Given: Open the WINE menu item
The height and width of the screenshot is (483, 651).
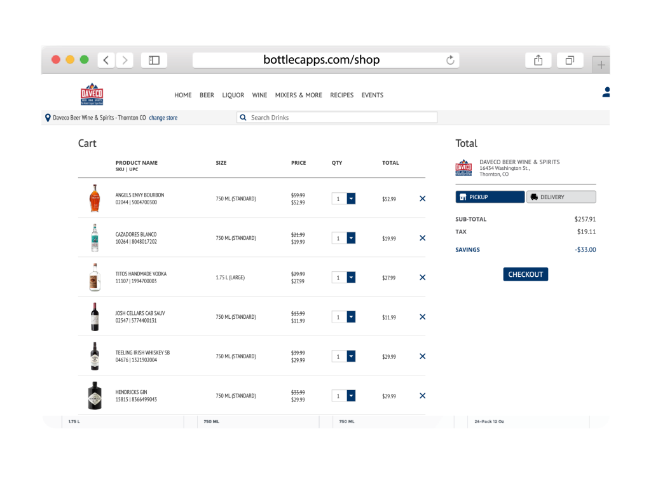Looking at the screenshot, I should point(259,95).
